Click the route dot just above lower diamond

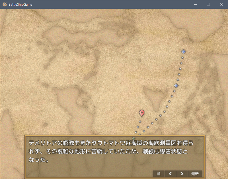[178, 80]
